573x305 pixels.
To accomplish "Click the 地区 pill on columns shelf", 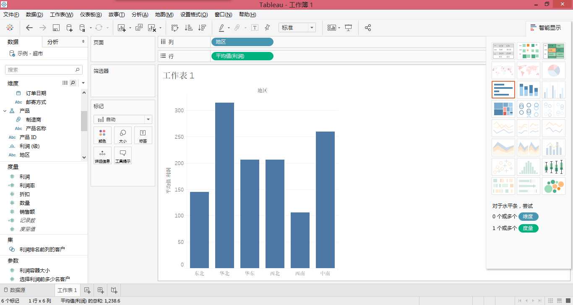I will tap(242, 42).
